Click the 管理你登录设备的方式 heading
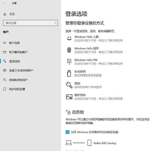Screen dimensions: 156x151 (85, 23)
